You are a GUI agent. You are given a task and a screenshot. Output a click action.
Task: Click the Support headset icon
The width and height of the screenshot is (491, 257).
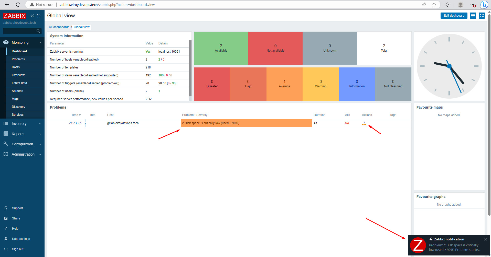pos(6,208)
